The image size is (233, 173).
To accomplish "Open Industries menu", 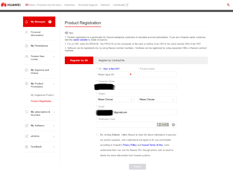I will [x=70, y=5].
